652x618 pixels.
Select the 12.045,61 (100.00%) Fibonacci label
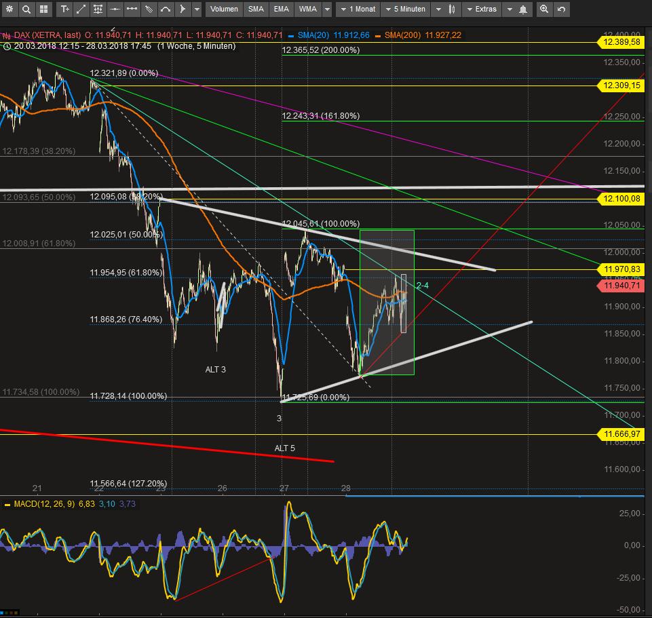(321, 223)
